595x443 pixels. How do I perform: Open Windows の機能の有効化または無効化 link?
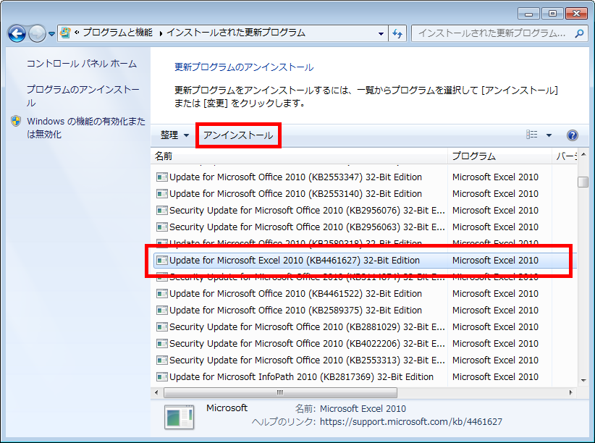coord(86,127)
